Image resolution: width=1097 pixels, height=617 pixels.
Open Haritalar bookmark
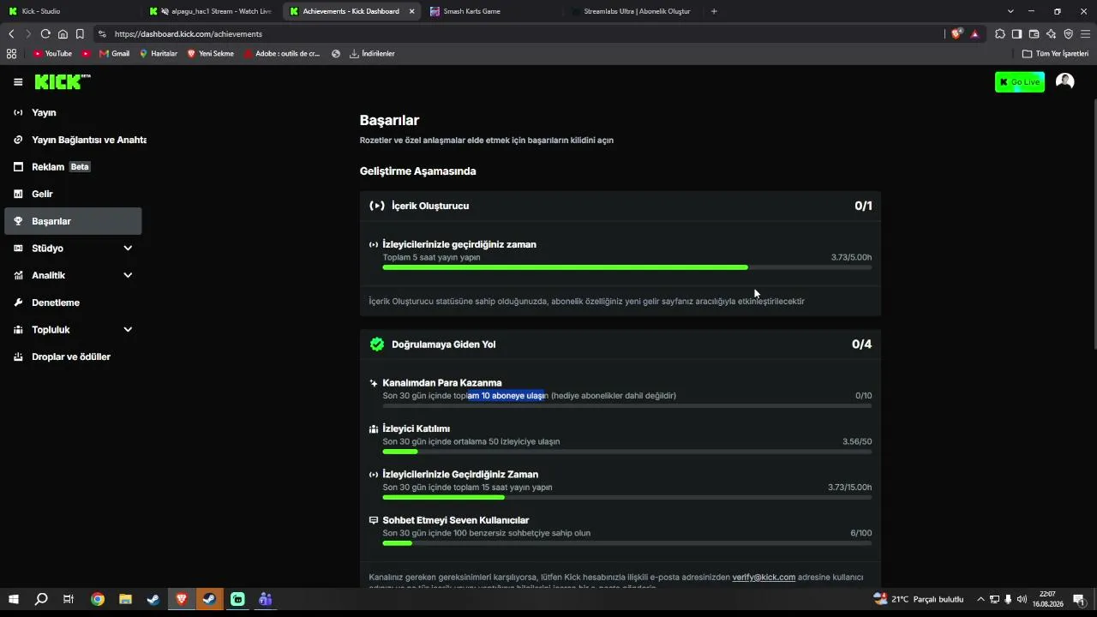[x=158, y=53]
